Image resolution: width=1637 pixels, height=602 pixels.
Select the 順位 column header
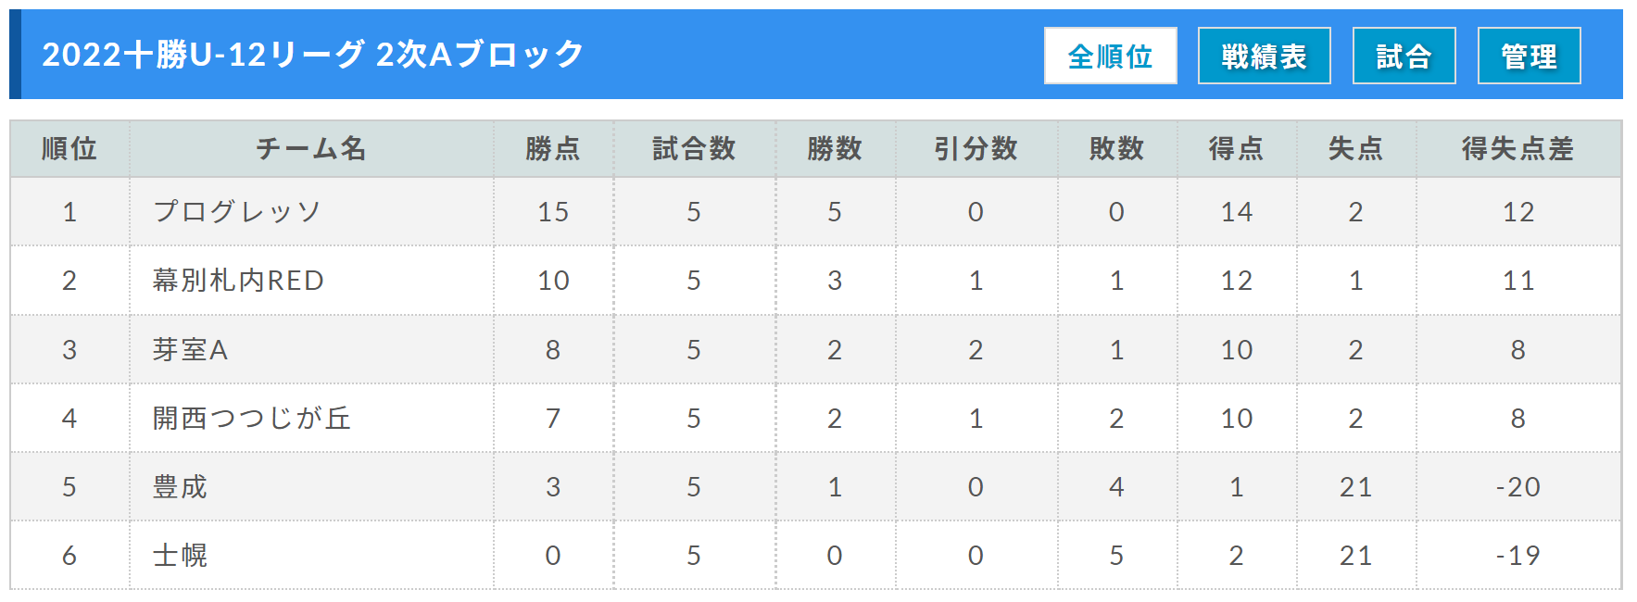point(69,148)
